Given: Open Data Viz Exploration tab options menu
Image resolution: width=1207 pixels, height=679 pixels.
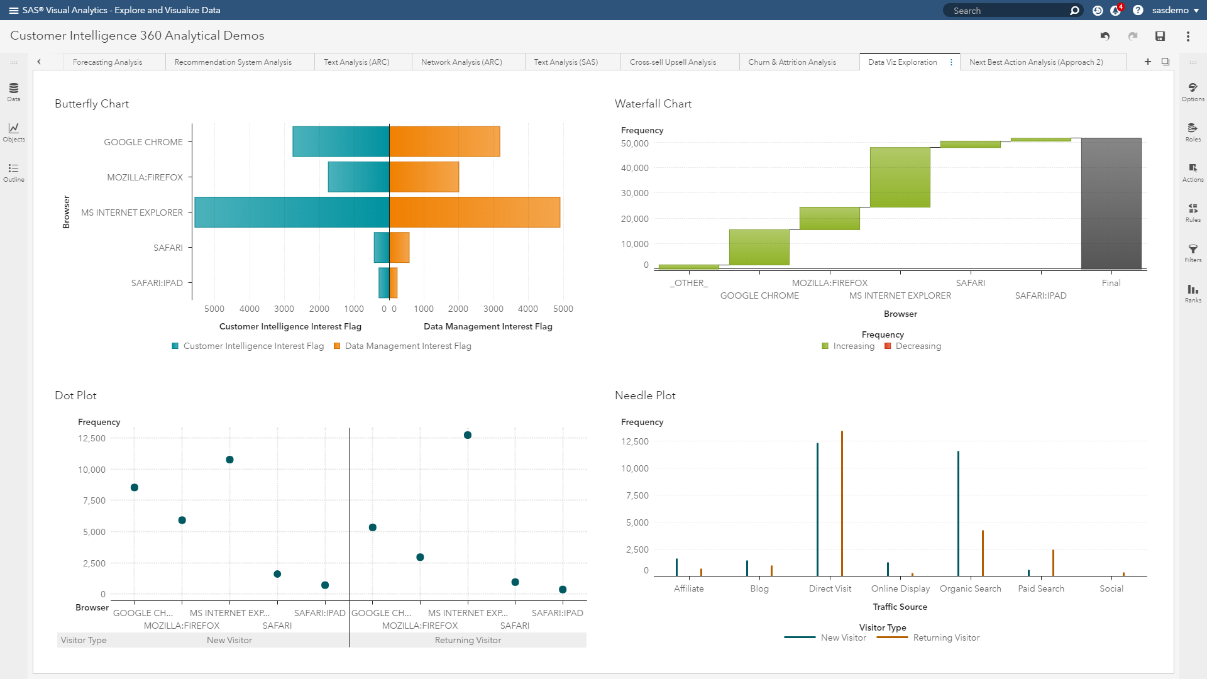Looking at the screenshot, I should [951, 62].
